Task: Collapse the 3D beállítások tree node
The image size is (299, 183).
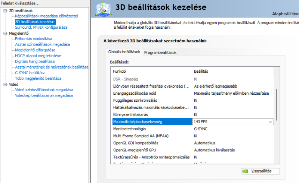Action: [5, 10]
